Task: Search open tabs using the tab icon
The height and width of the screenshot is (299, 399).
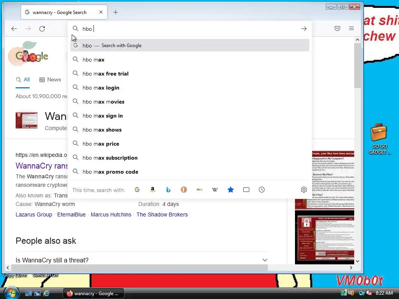Action: [246, 190]
